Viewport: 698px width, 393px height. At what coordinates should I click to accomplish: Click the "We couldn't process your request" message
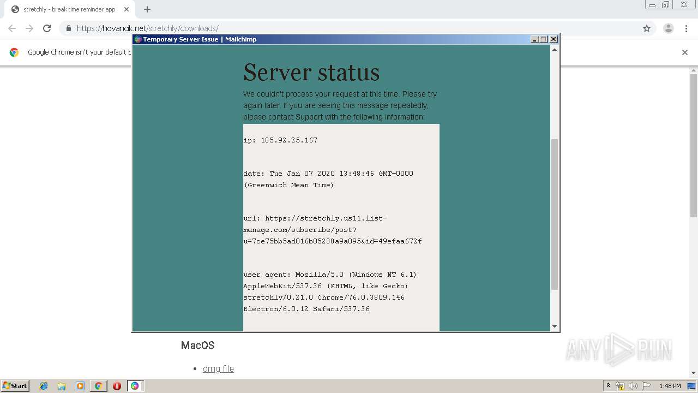pos(340,105)
